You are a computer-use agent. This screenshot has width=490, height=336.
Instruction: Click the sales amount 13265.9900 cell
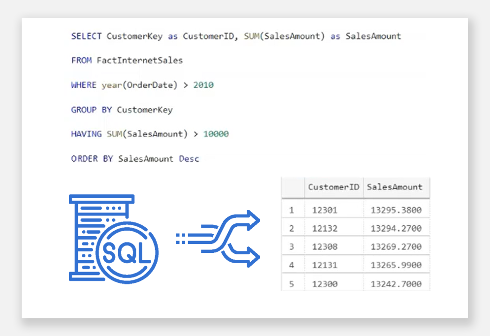tap(396, 265)
